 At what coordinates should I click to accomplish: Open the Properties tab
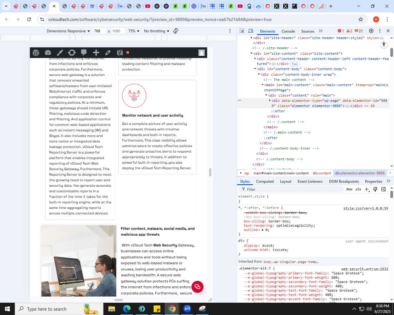pyautogui.click(x=373, y=181)
